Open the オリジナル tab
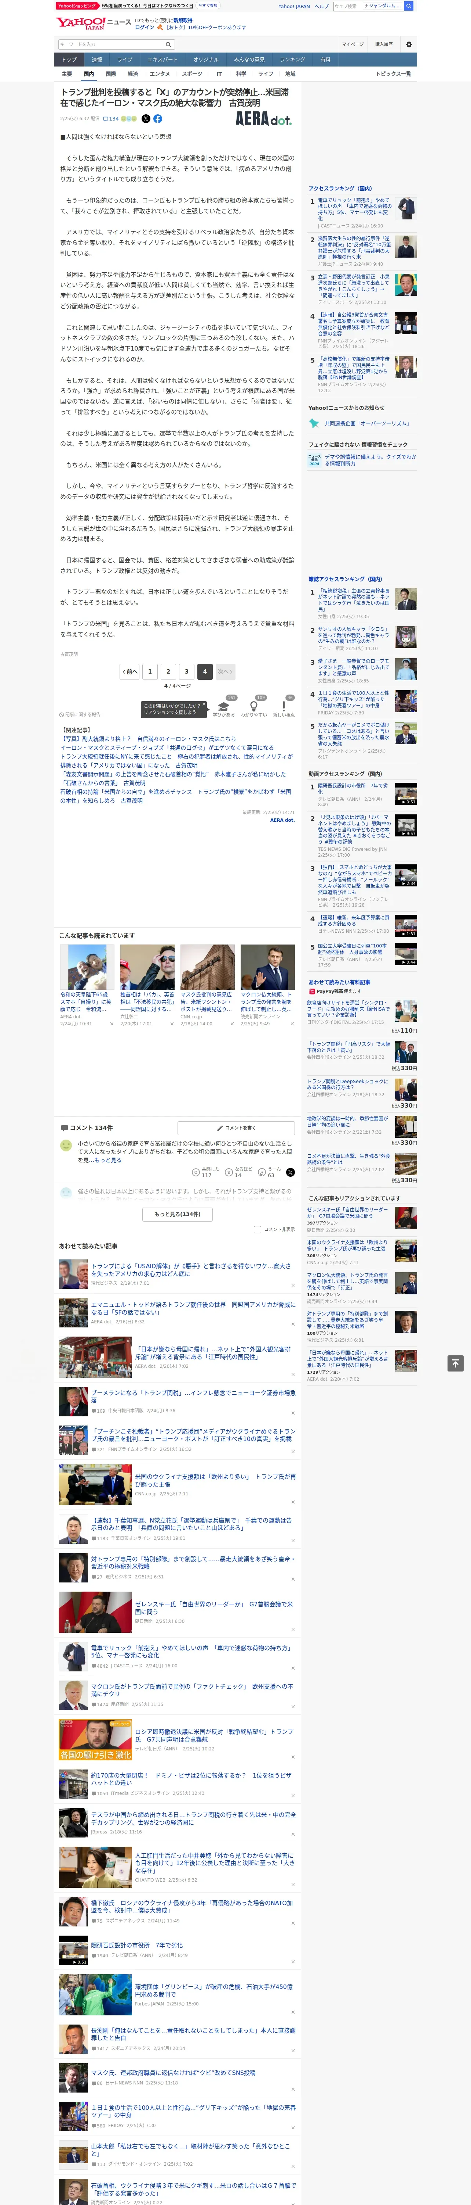 pyautogui.click(x=206, y=59)
